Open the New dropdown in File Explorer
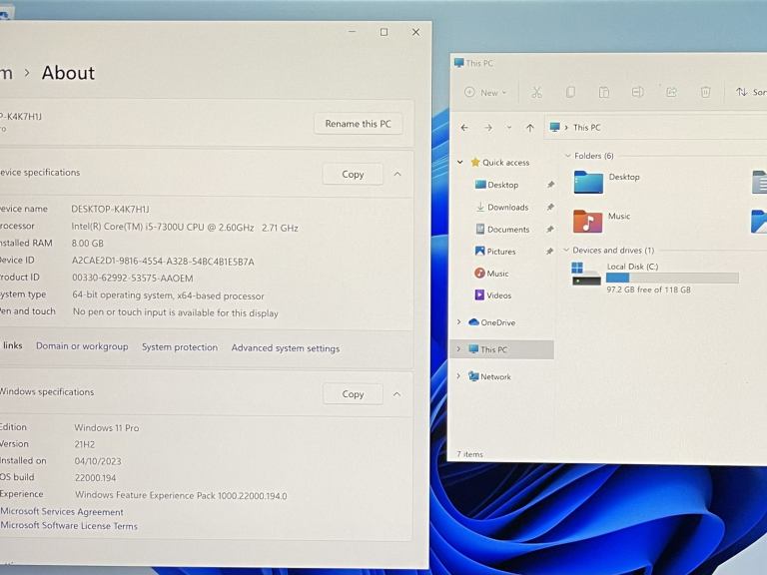This screenshot has height=575, width=767. 485,92
